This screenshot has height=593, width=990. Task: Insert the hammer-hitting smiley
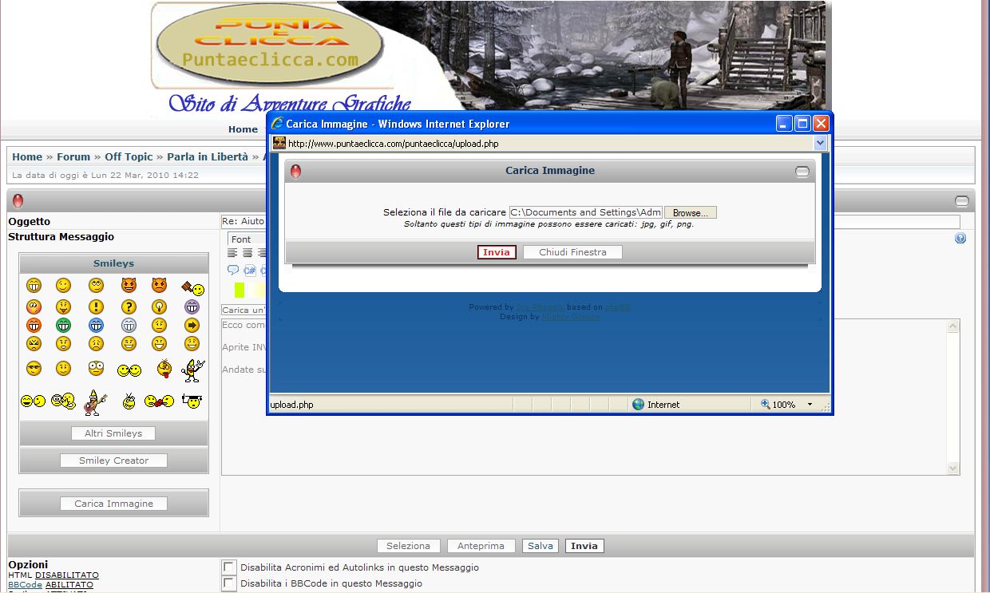tap(192, 287)
